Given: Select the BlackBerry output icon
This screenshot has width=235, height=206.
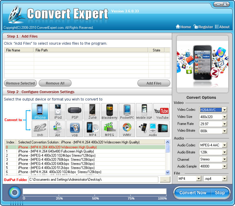Looking at the screenshot, I should tap(109, 111).
